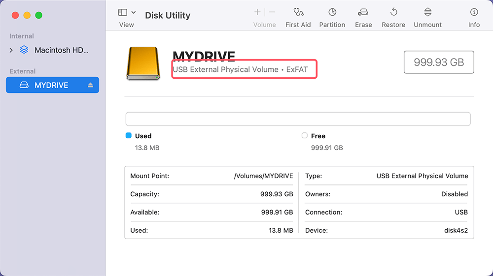Click the yellow external drive image

click(x=143, y=63)
